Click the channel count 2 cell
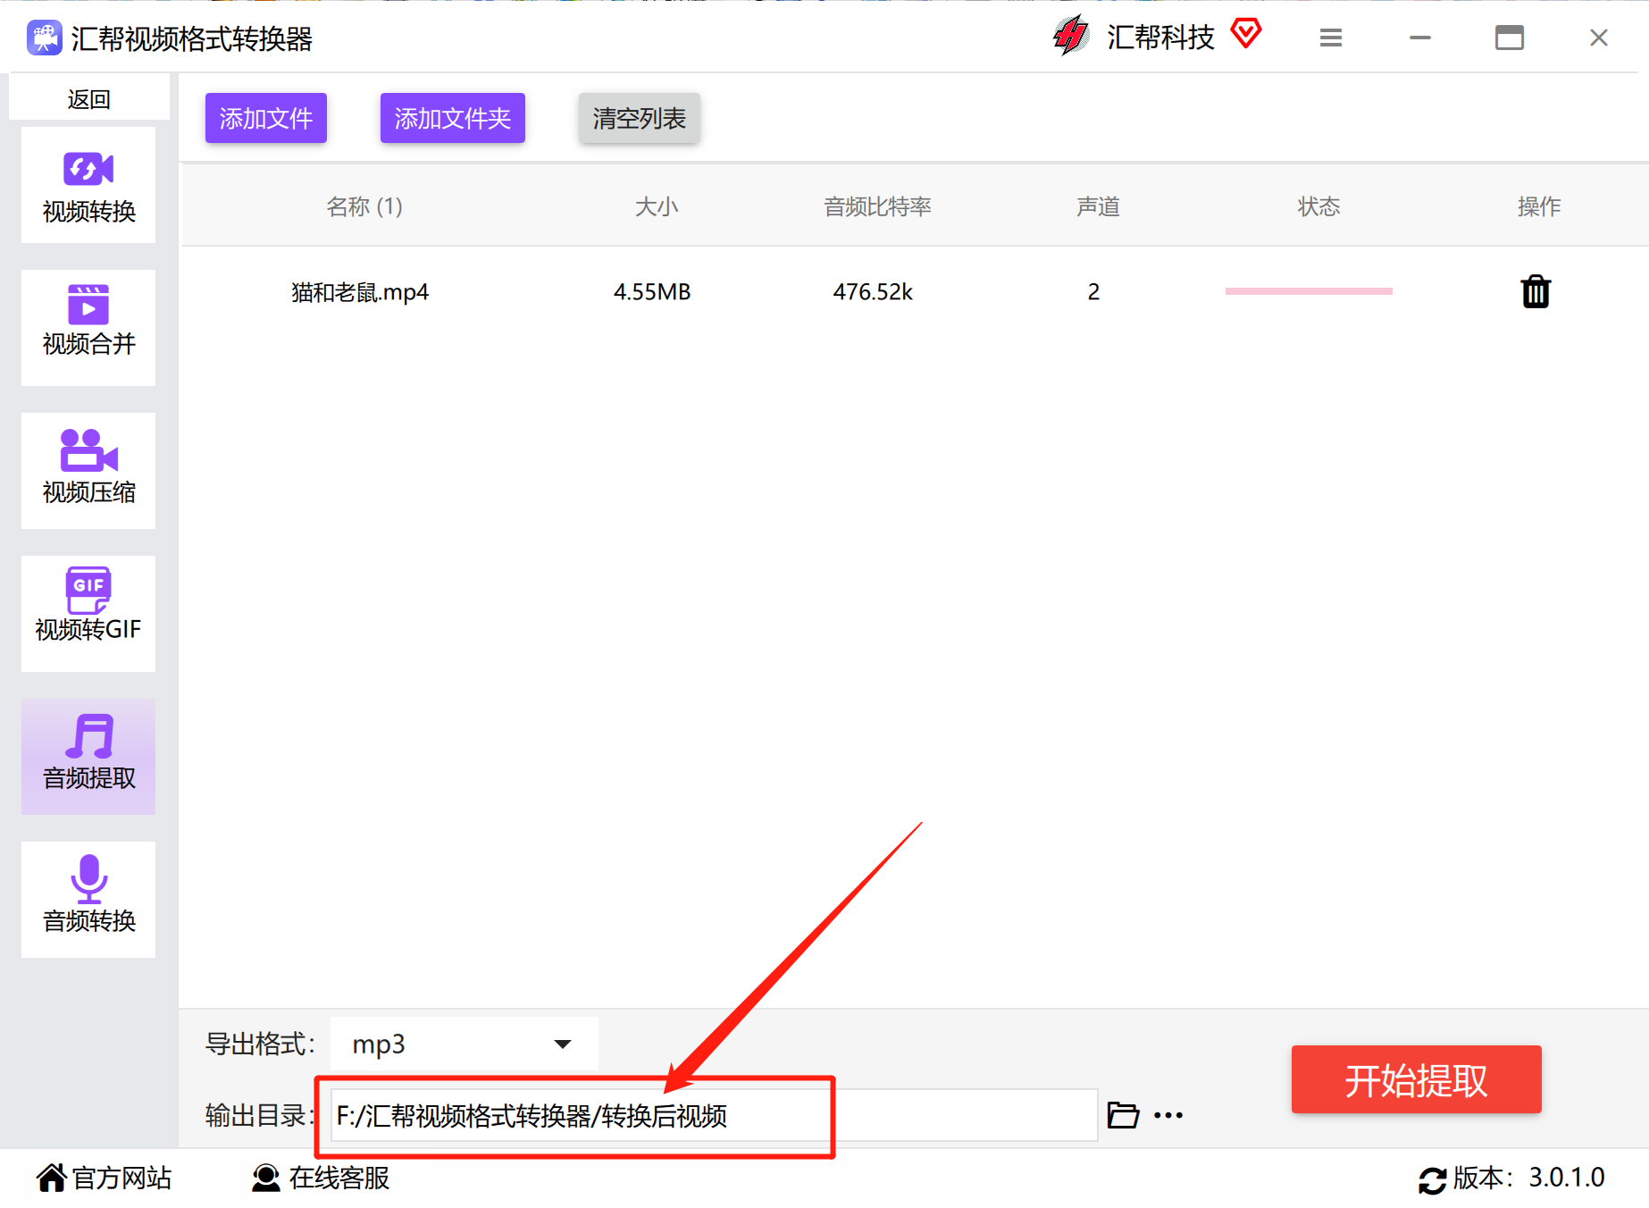 [1093, 292]
